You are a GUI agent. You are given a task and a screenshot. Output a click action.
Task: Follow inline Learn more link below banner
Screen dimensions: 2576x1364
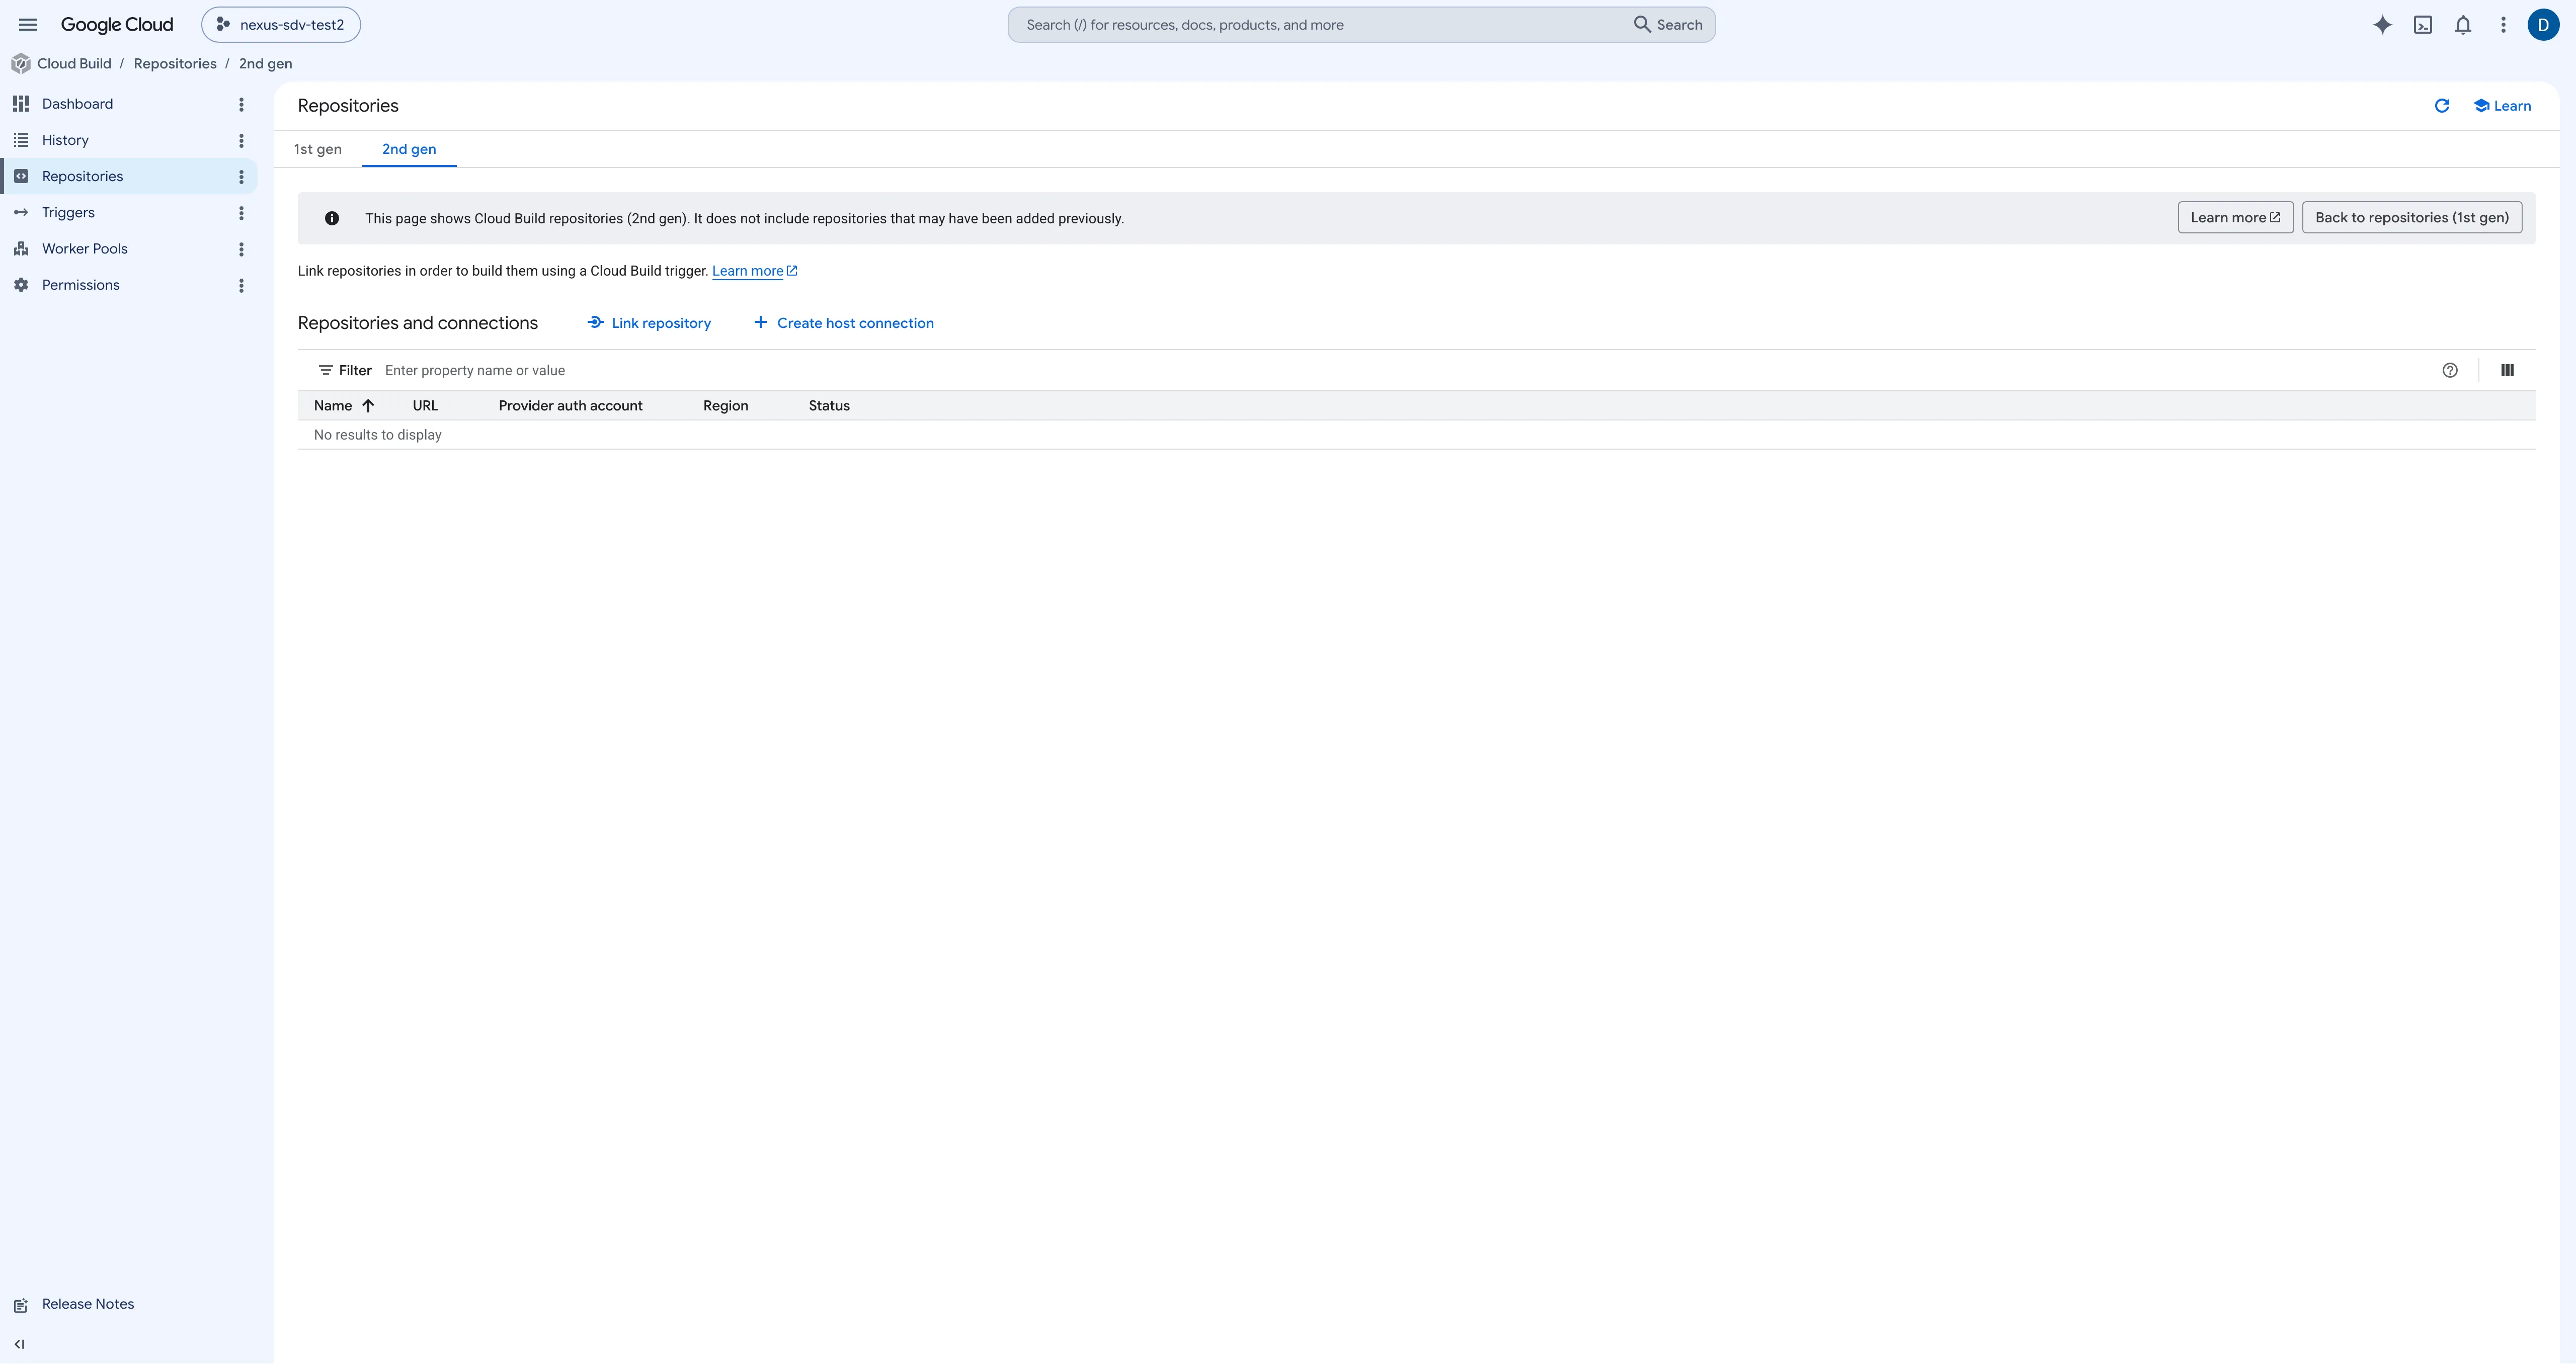[754, 271]
